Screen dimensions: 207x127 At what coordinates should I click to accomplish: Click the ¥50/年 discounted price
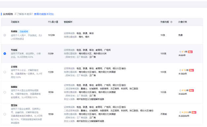point(185,90)
